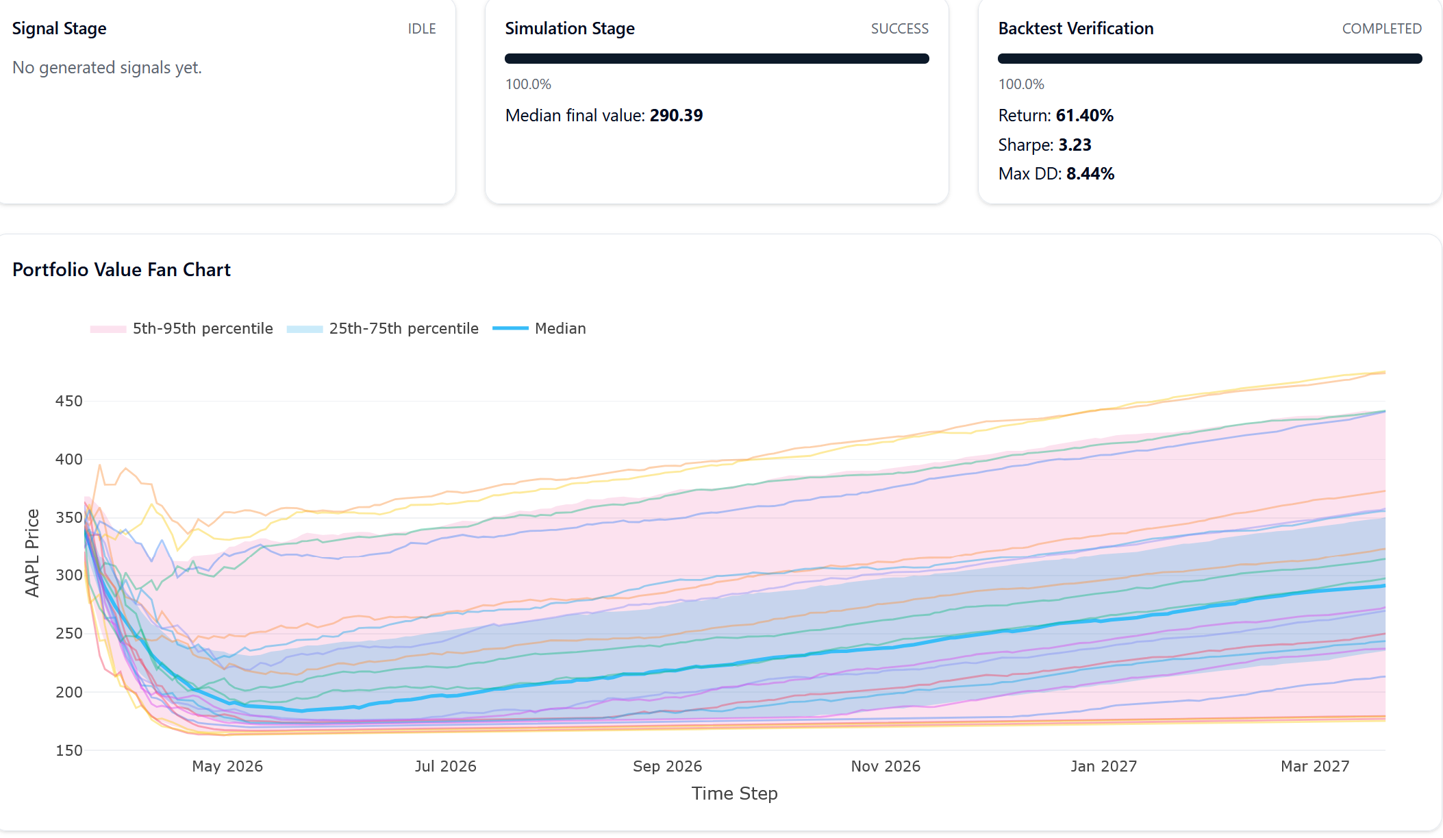This screenshot has width=1443, height=838.
Task: Click the SUCCESS status label
Action: pyautogui.click(x=899, y=29)
